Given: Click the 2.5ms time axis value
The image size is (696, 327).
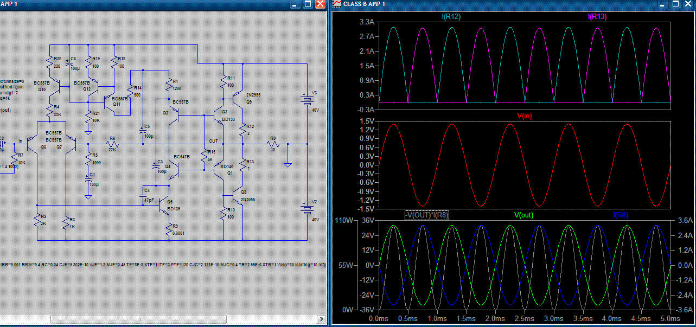Looking at the screenshot, I should point(525,318).
